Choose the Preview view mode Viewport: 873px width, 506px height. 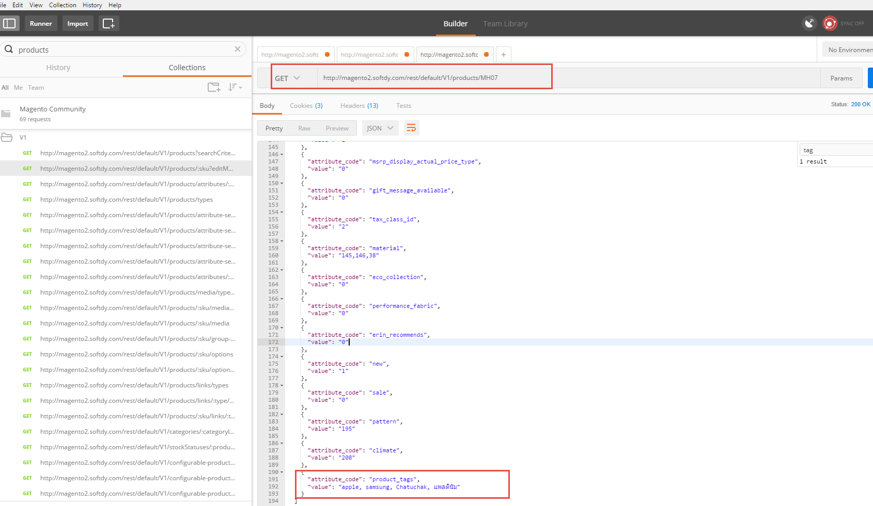pos(337,128)
